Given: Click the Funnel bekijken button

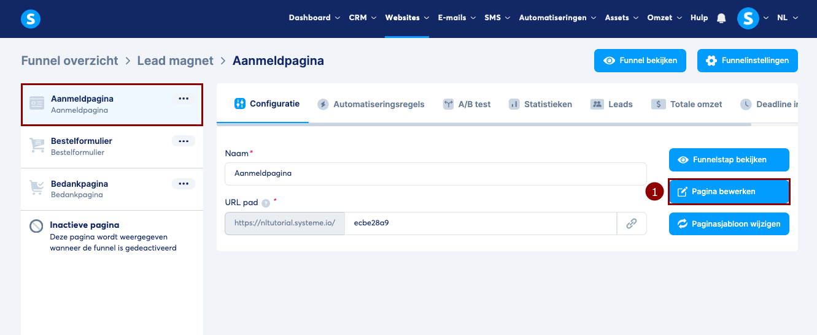Looking at the screenshot, I should (x=640, y=61).
